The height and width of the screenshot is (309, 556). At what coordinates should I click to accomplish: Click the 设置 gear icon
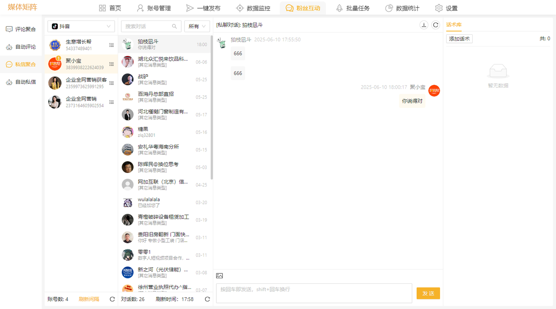[439, 8]
